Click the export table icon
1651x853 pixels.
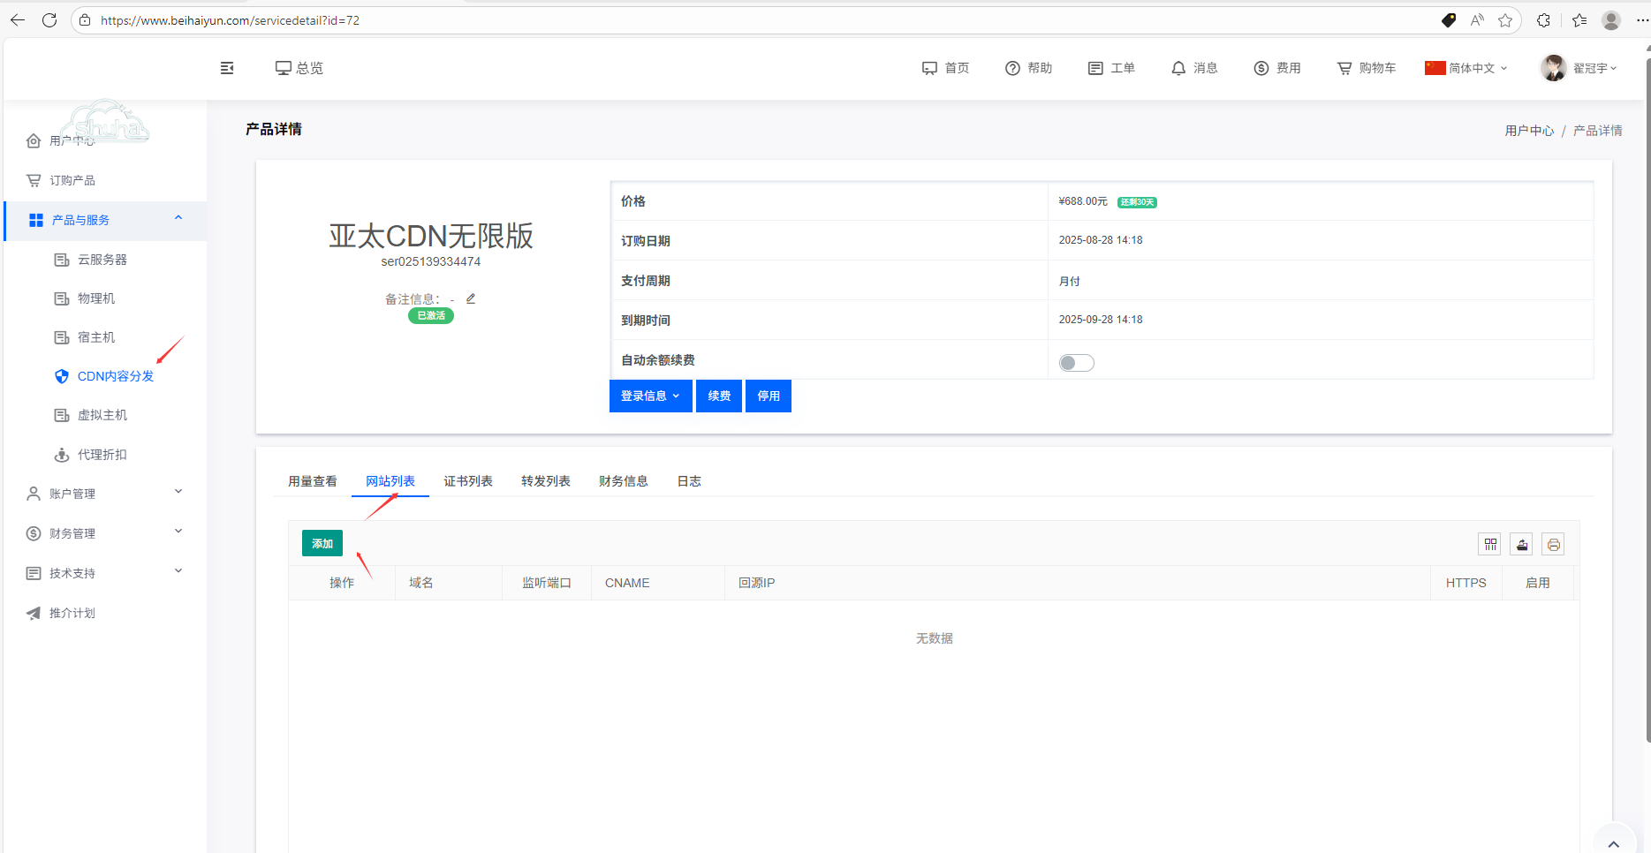(1521, 544)
